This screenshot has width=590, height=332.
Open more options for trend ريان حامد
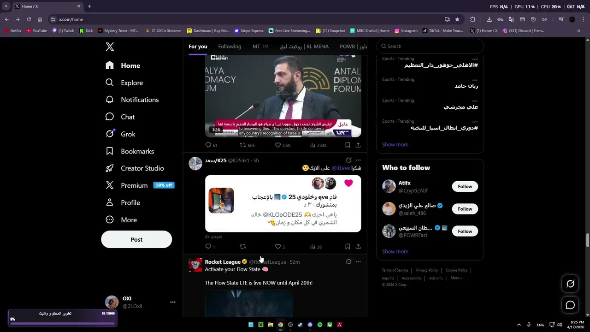pyautogui.click(x=475, y=79)
